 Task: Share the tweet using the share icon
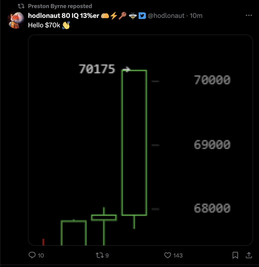point(249,255)
